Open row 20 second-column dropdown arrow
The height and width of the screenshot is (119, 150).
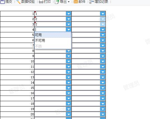[x=103, y=114]
